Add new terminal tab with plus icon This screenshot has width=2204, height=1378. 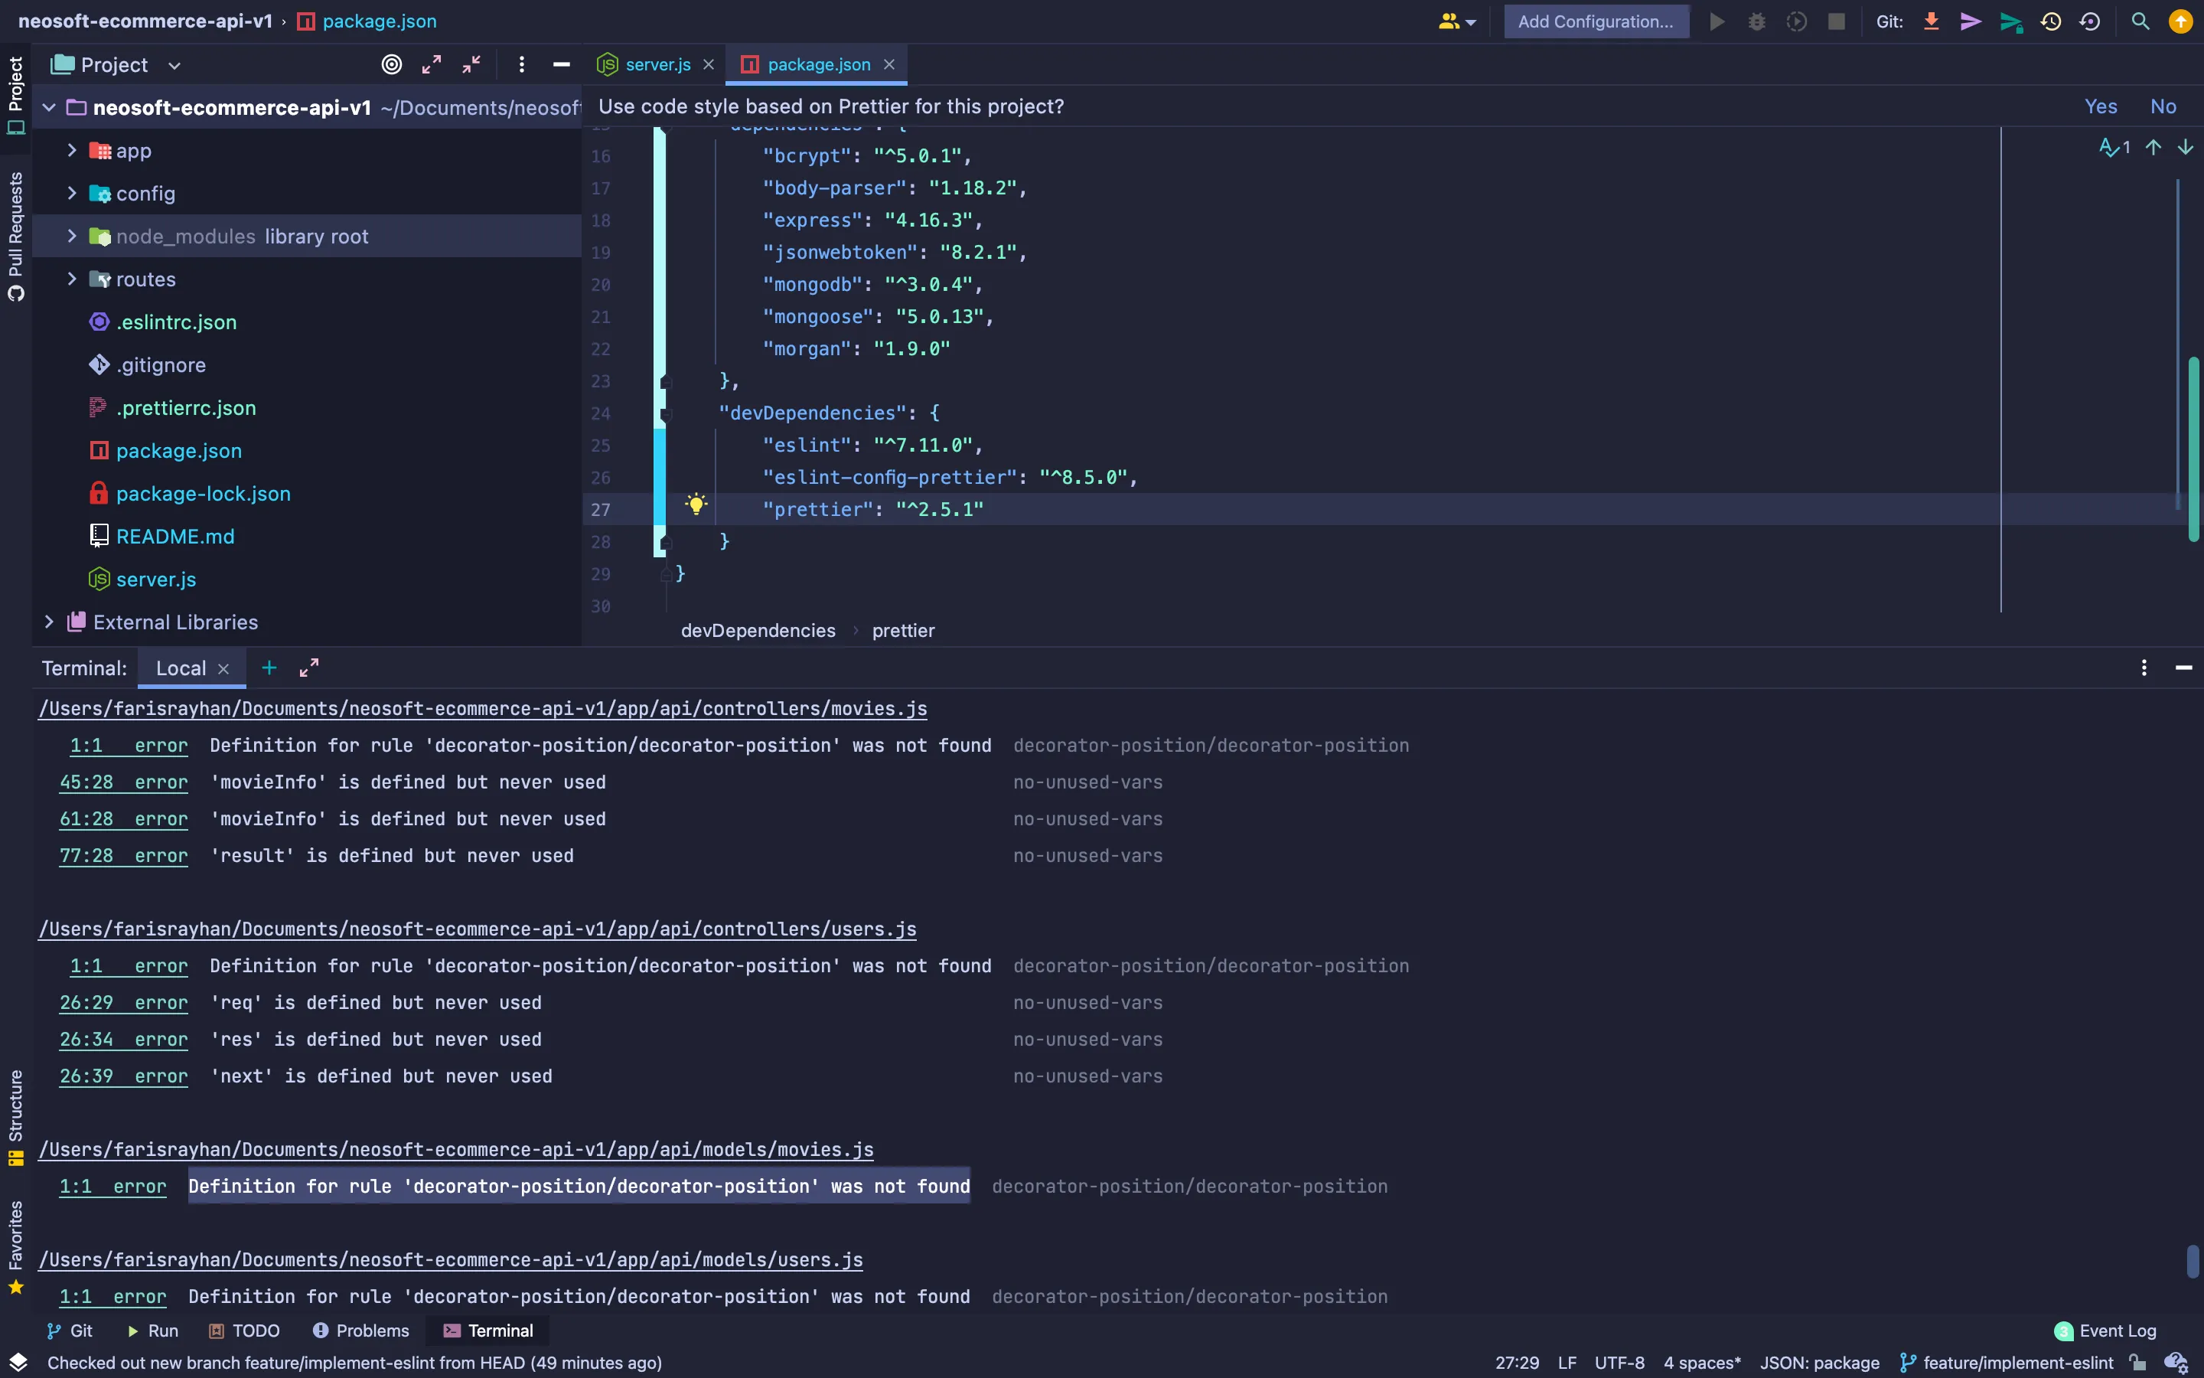click(x=269, y=668)
